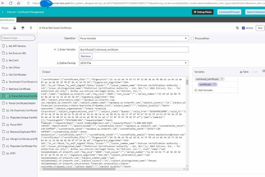This screenshot has height=177, width=265.
Task: Click page icon of step 3 Set Limit
Action: 3,60
